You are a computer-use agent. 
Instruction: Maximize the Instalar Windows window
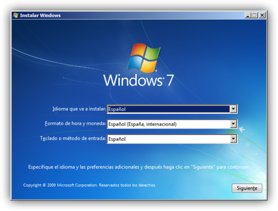[255, 15]
